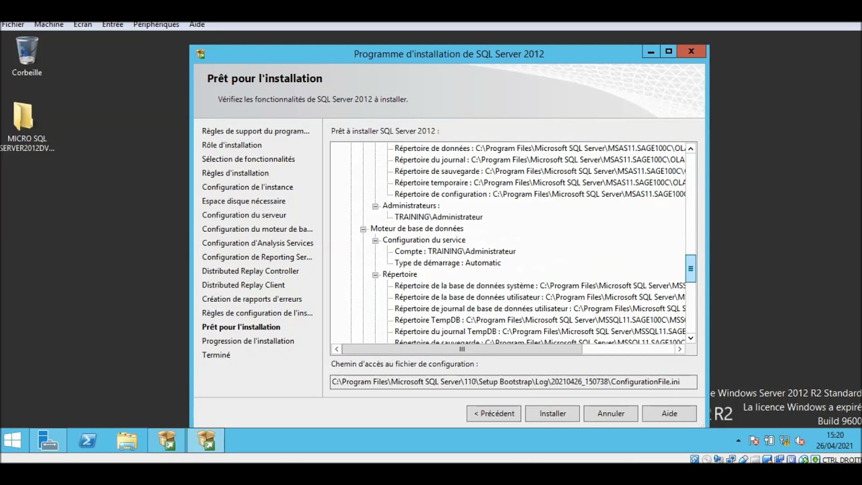Click the Terminé step
The width and height of the screenshot is (862, 485).
[216, 355]
